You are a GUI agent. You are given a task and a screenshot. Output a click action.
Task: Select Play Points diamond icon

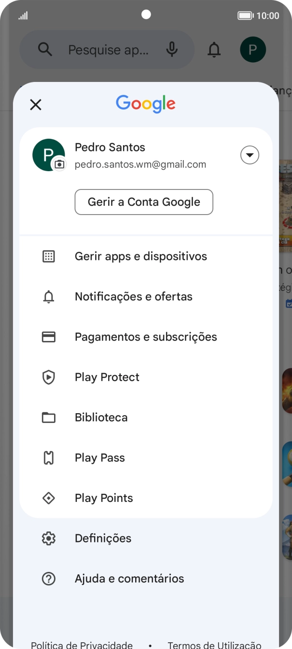pos(49,498)
